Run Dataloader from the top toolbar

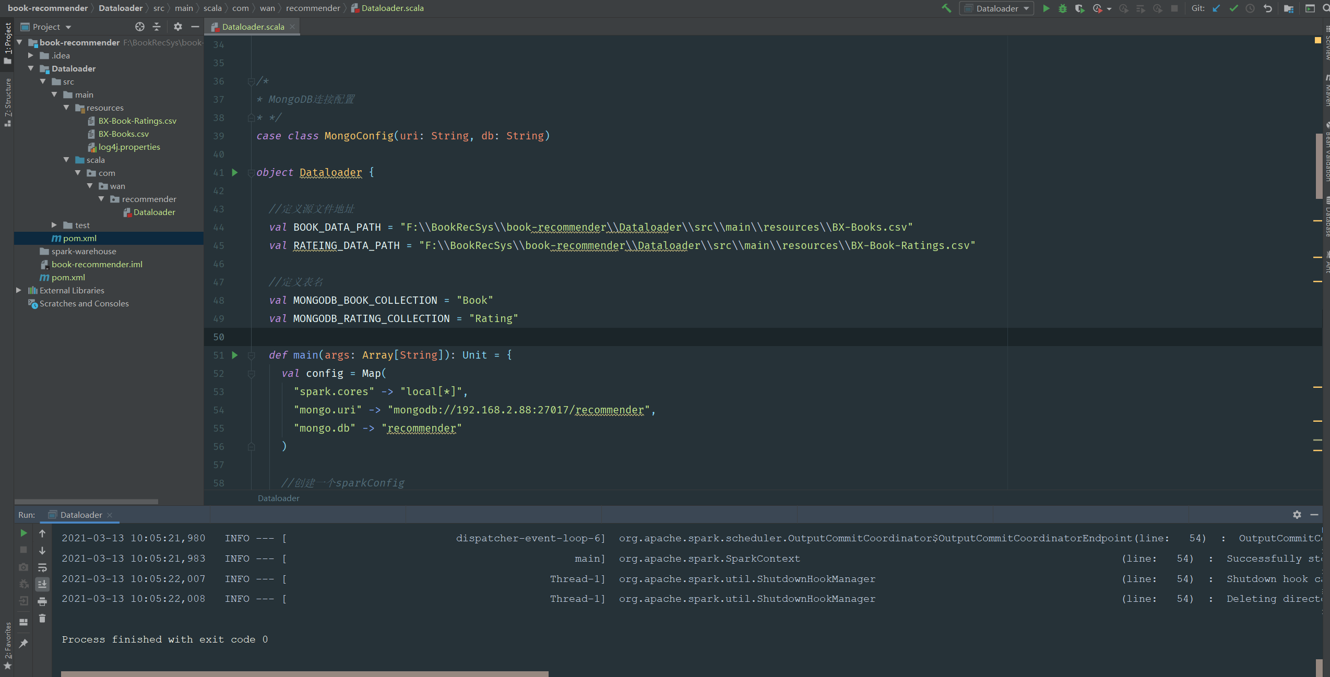[1046, 8]
